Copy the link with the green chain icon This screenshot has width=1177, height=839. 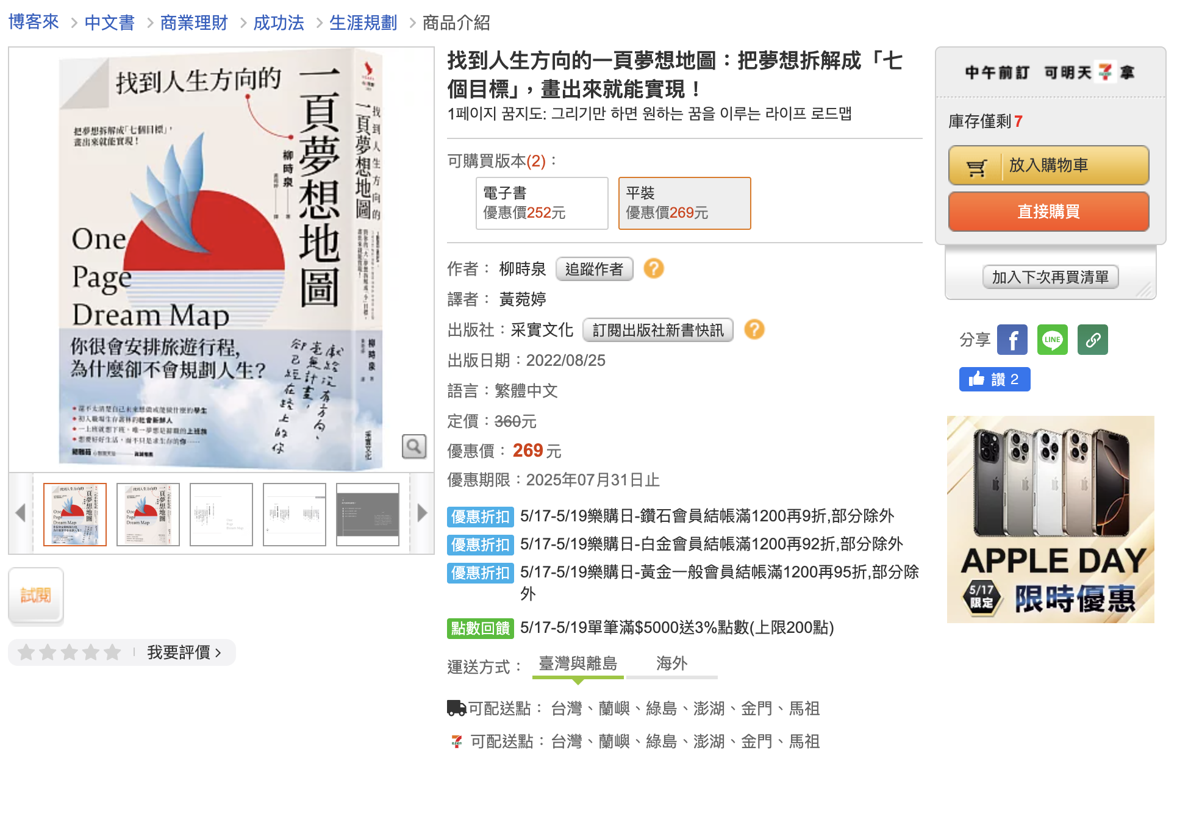click(1092, 340)
